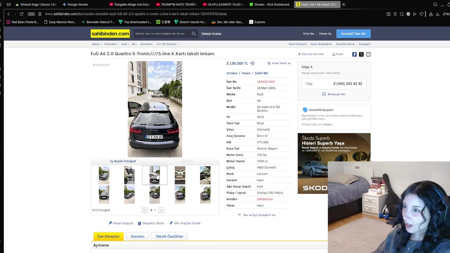Click the A6 Avant breadcrumb link

146,44
